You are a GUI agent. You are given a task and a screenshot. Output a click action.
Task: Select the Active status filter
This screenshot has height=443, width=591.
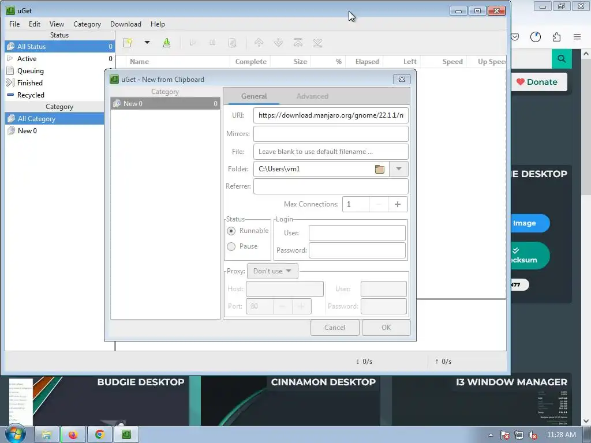[x=59, y=59]
